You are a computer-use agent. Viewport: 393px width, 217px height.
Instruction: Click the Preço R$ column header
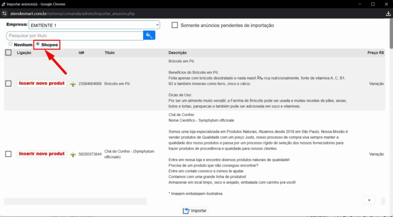click(x=376, y=53)
